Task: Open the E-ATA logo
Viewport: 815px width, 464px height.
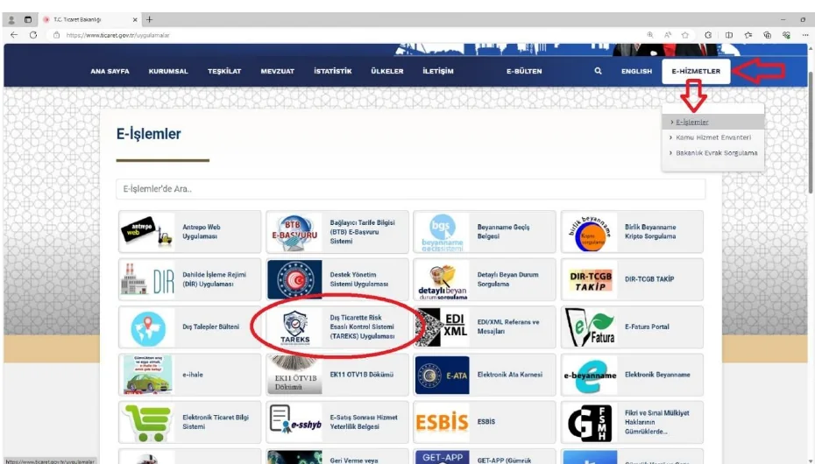Action: [442, 375]
